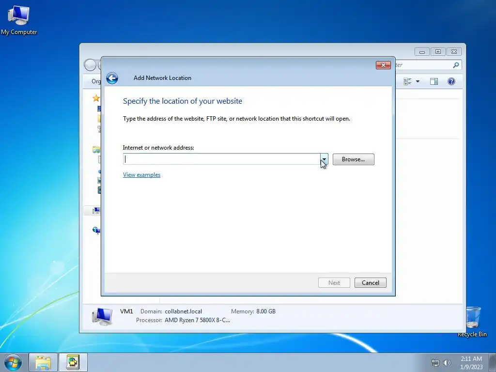Open the volume speaker tray icon
Viewport: 496px width, 372px height.
point(447,363)
